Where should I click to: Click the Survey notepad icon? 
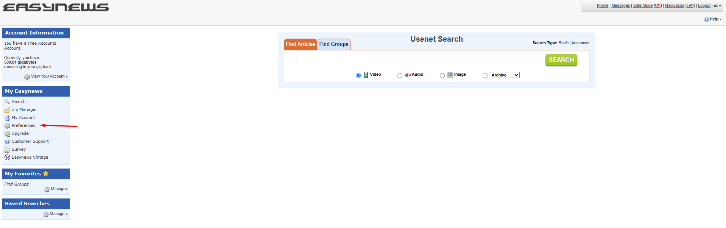(7, 150)
